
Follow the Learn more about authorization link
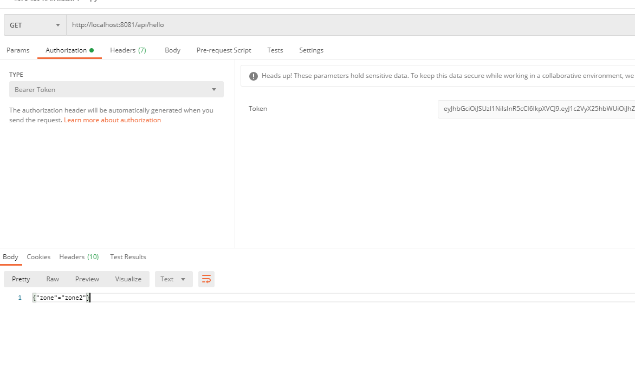112,120
